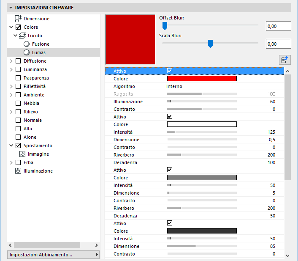This screenshot has height=261, width=298.
Task: Open the dark Colore swatch
Action: pyautogui.click(x=202, y=231)
